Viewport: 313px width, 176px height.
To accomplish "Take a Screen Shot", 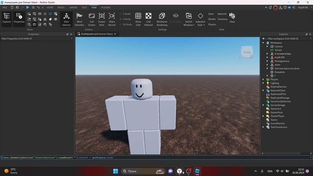I will [102, 19].
